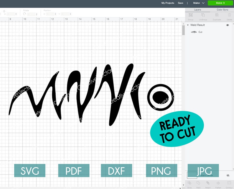Collapse the Weld Result layer group
The image size is (234, 189).
pyautogui.click(x=188, y=25)
